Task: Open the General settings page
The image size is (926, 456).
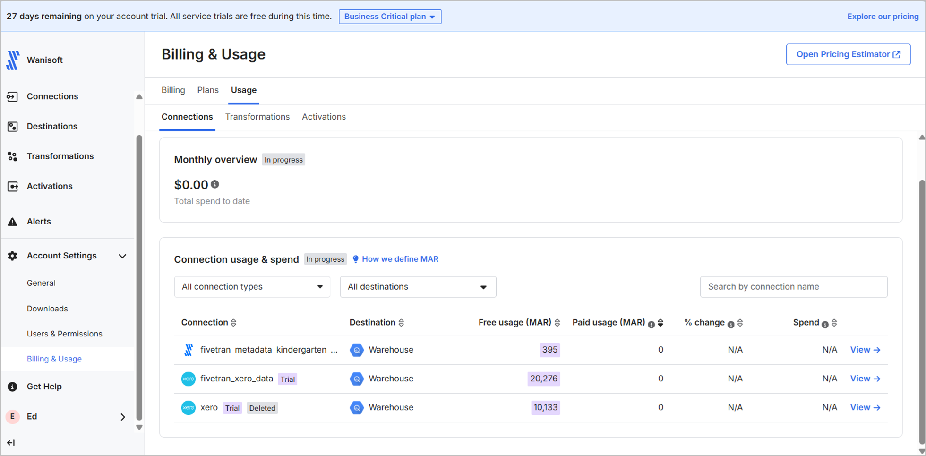Action: tap(41, 283)
